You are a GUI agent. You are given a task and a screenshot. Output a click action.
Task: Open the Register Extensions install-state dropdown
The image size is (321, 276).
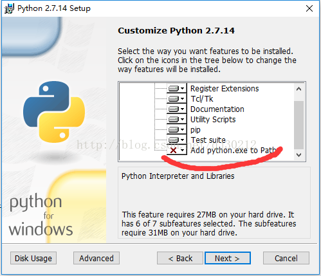177,88
